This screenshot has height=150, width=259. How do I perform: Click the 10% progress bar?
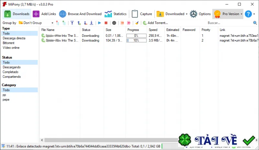[136, 41]
